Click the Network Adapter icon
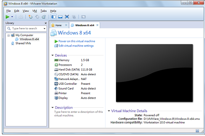The width and height of the screenshot is (205, 136). coord(56,79)
